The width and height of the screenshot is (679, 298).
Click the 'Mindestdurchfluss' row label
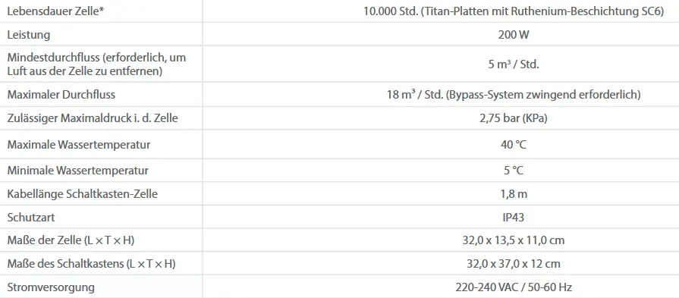pos(96,64)
